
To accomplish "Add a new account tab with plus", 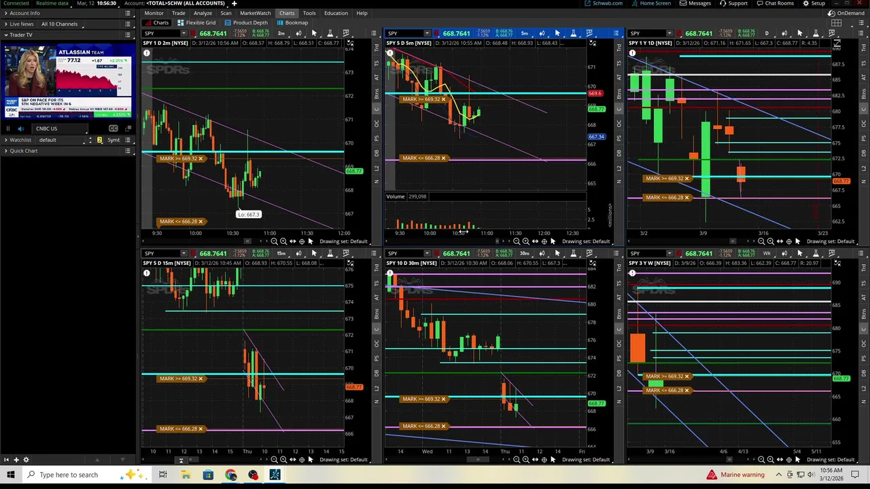I will click(x=234, y=3).
